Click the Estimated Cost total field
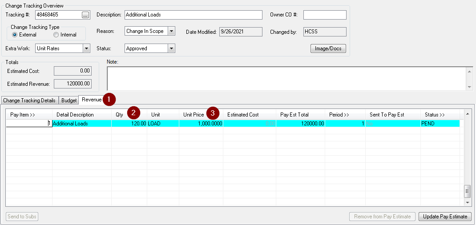The height and width of the screenshot is (225, 476). (73, 71)
